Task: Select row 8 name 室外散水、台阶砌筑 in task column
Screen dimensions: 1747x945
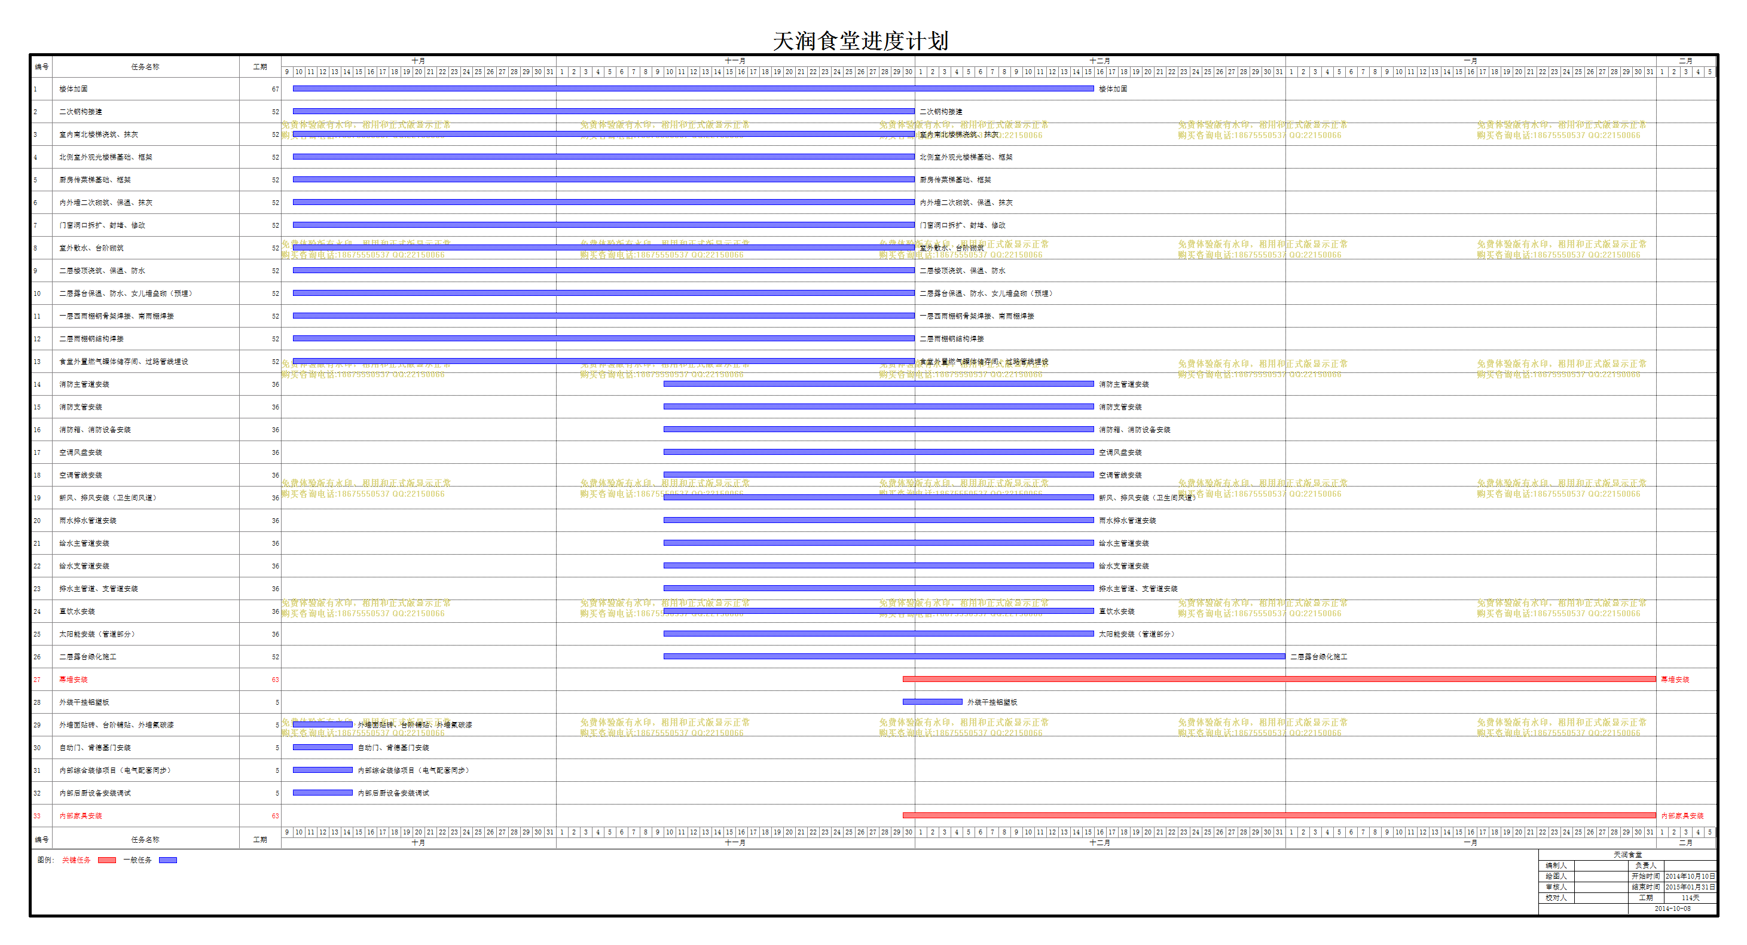Action: coord(91,248)
